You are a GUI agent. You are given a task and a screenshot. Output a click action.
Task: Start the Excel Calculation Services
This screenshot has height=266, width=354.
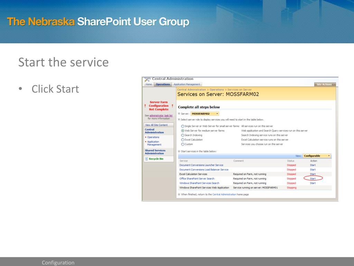(x=313, y=174)
